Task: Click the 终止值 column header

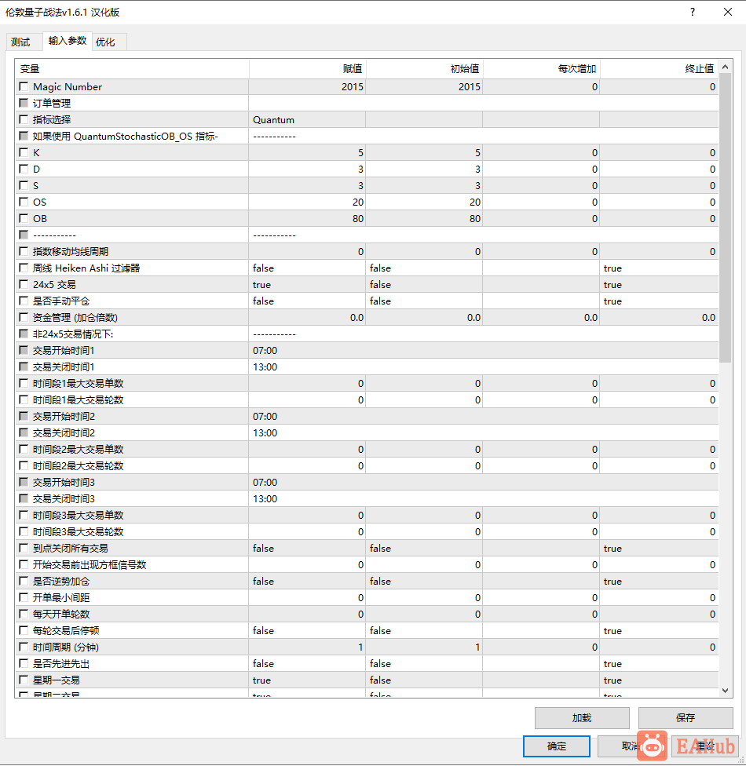Action: (659, 69)
